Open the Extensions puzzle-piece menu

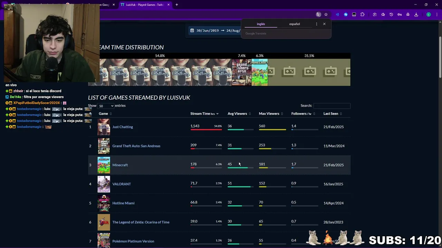pyautogui.click(x=362, y=14)
